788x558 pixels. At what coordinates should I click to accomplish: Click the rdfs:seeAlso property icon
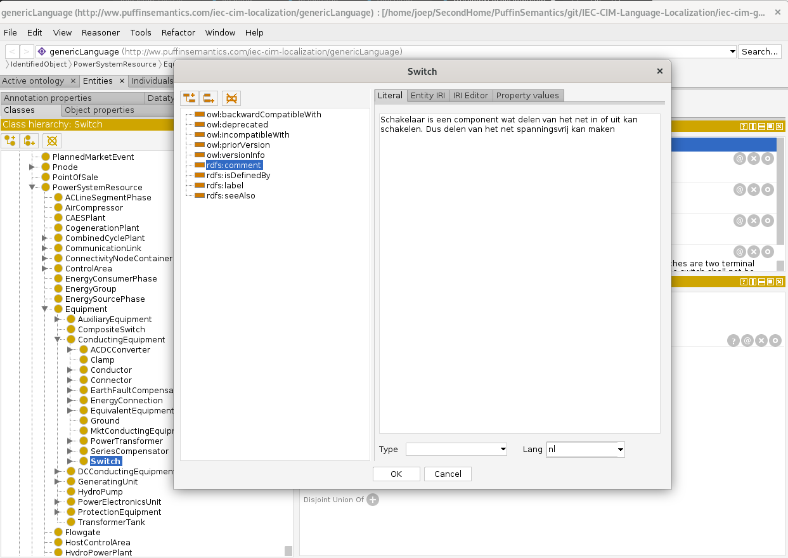pyautogui.click(x=200, y=196)
